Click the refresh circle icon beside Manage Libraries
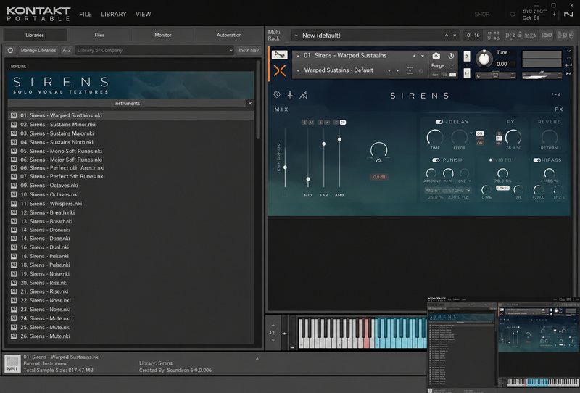Viewport: 580px width, 393px height. pos(10,50)
